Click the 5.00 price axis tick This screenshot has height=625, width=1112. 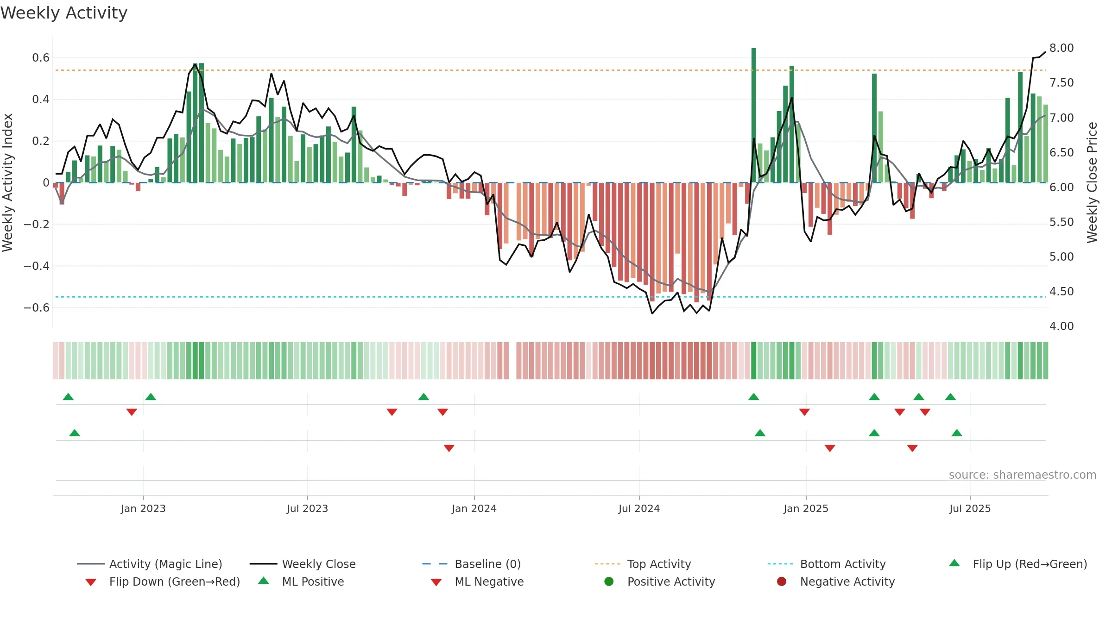[1061, 257]
